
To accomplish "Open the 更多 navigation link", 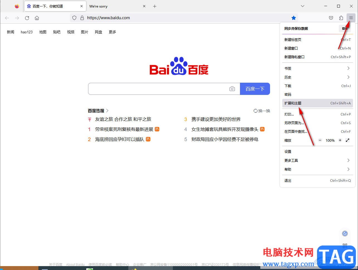I will 112,32.
